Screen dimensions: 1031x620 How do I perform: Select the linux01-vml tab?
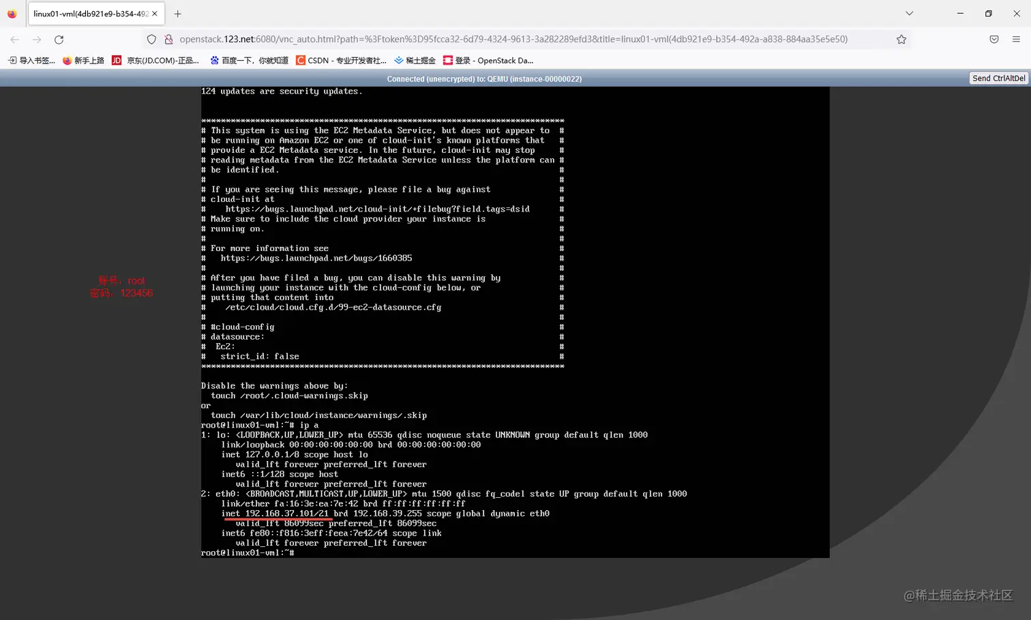[95, 14]
